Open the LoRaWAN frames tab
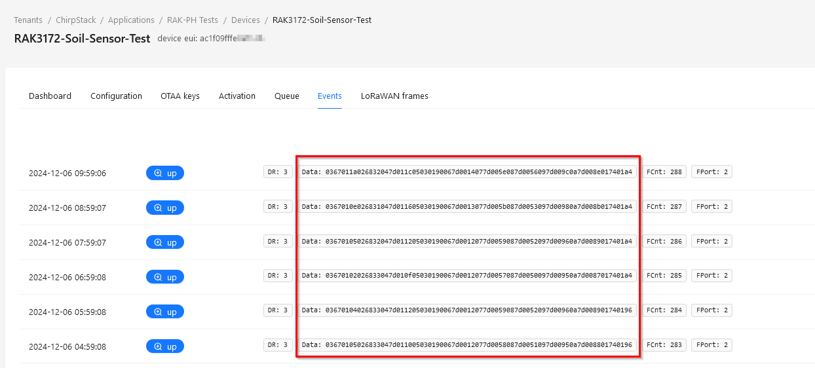 [x=394, y=96]
